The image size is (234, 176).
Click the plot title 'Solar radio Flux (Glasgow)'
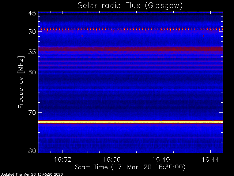(130, 6)
